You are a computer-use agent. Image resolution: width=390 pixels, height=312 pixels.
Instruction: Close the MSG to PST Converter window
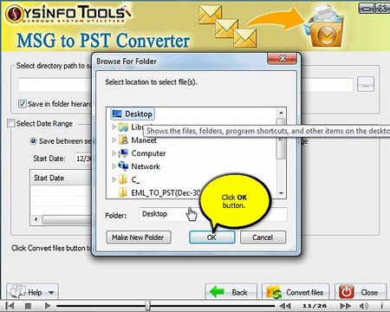point(382,8)
